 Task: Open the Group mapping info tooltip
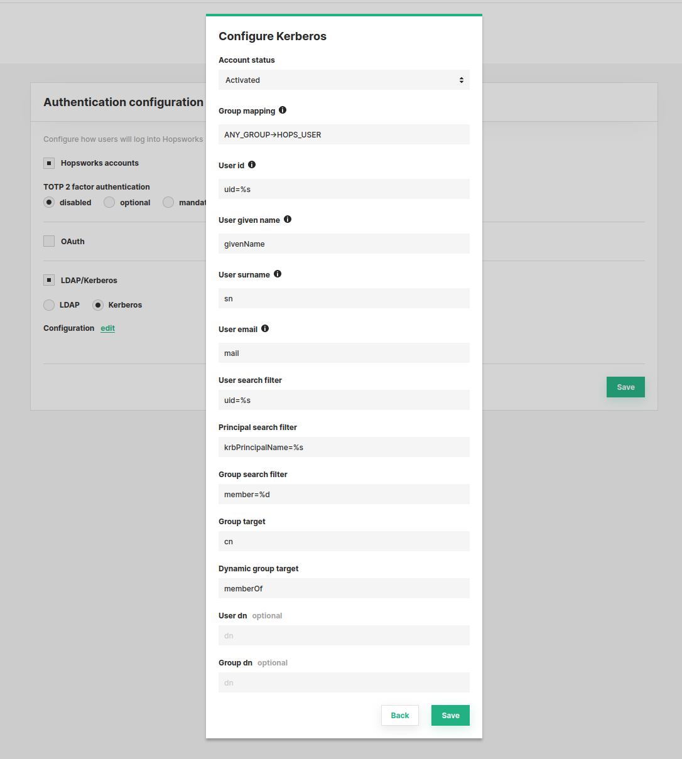pos(283,110)
